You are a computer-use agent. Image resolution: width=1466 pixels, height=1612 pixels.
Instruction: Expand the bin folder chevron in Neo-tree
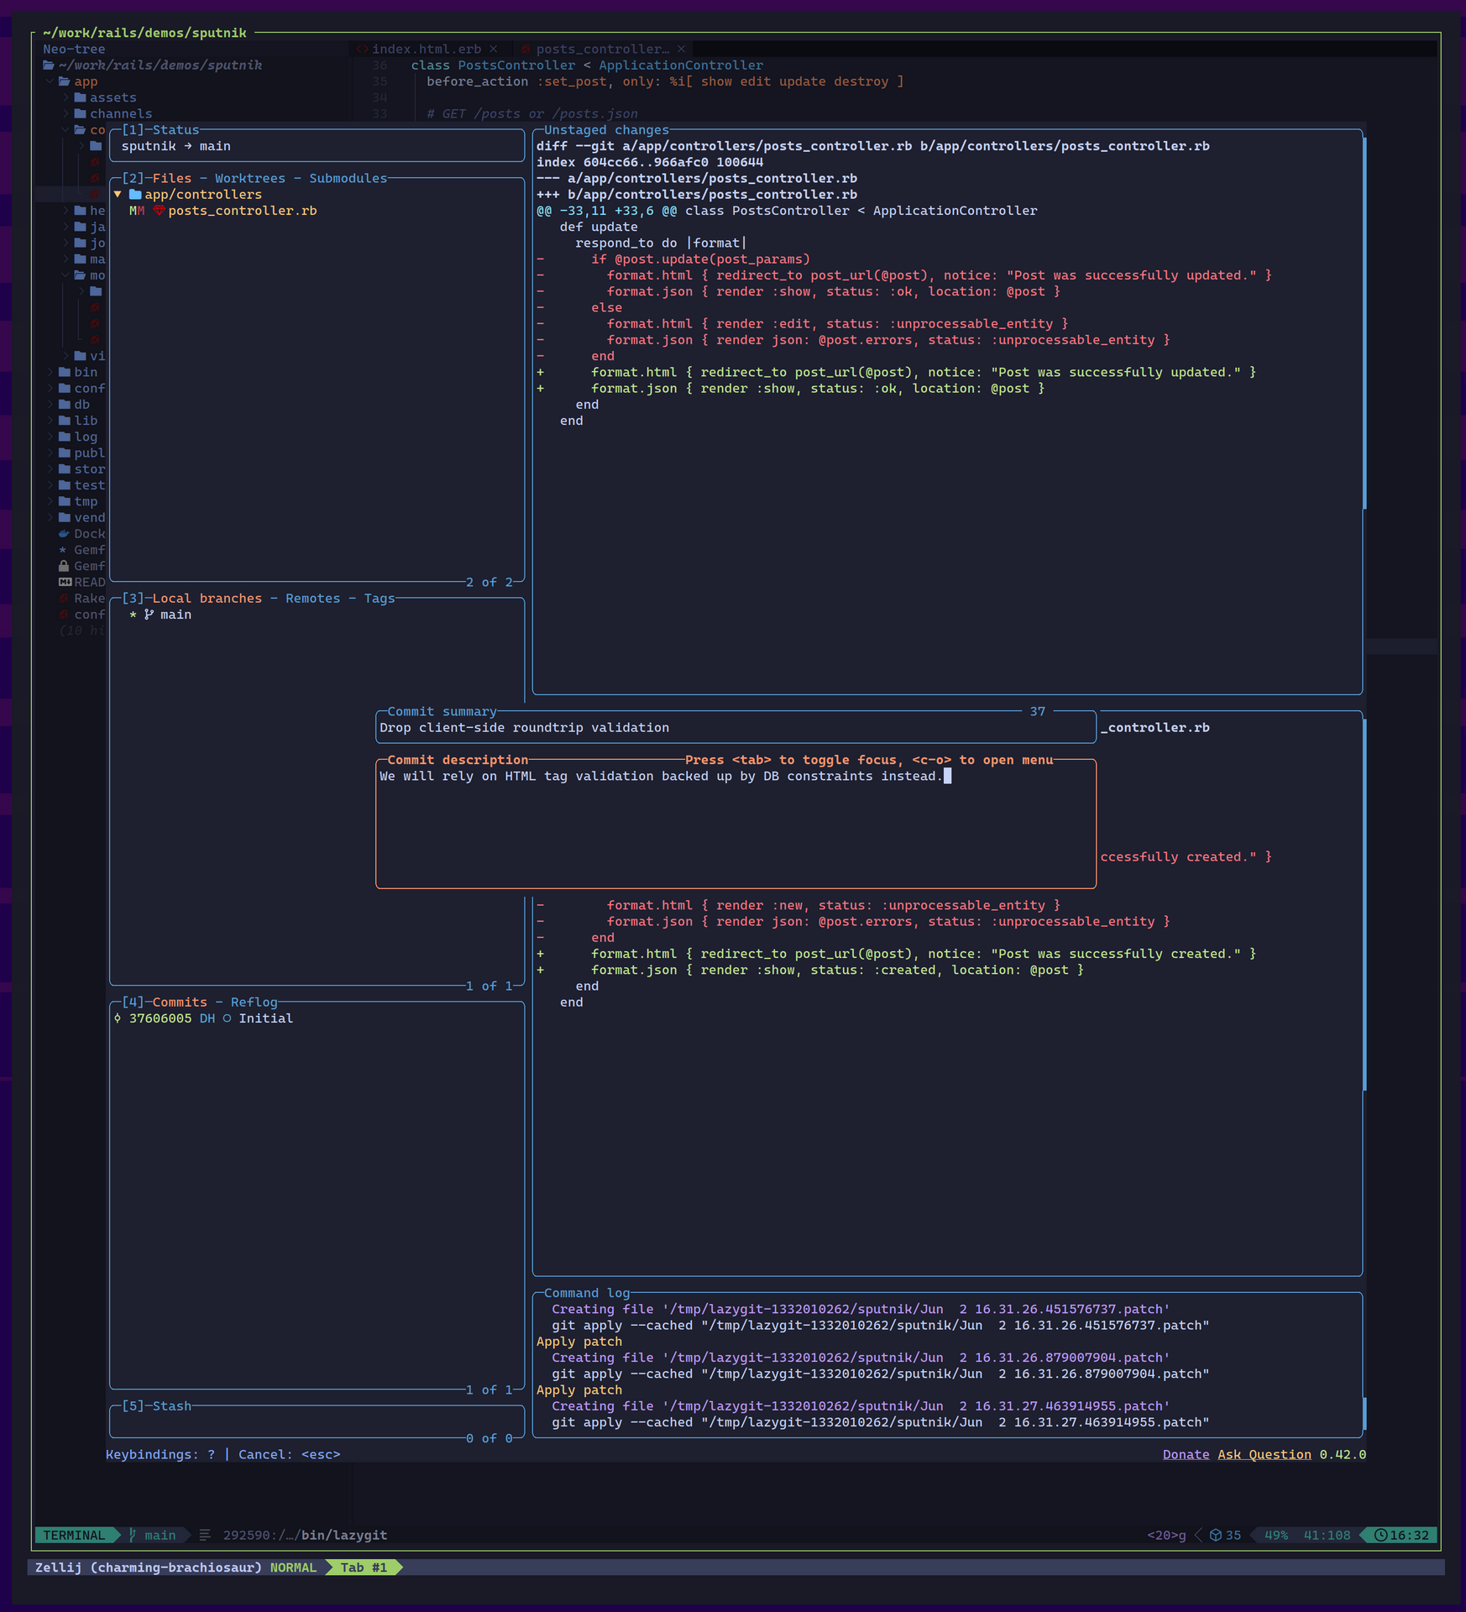[x=50, y=373]
